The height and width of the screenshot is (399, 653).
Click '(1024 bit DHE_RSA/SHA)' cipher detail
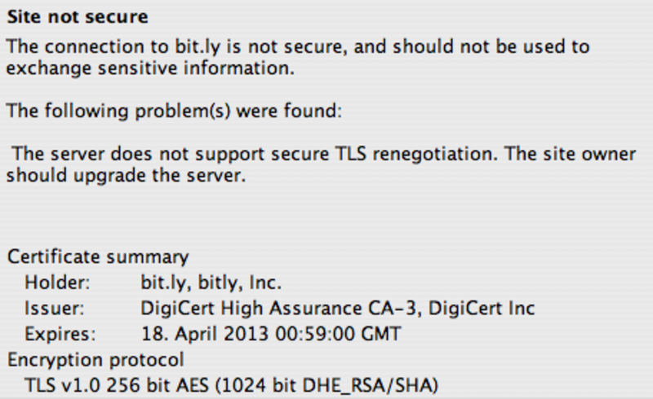tap(327, 385)
